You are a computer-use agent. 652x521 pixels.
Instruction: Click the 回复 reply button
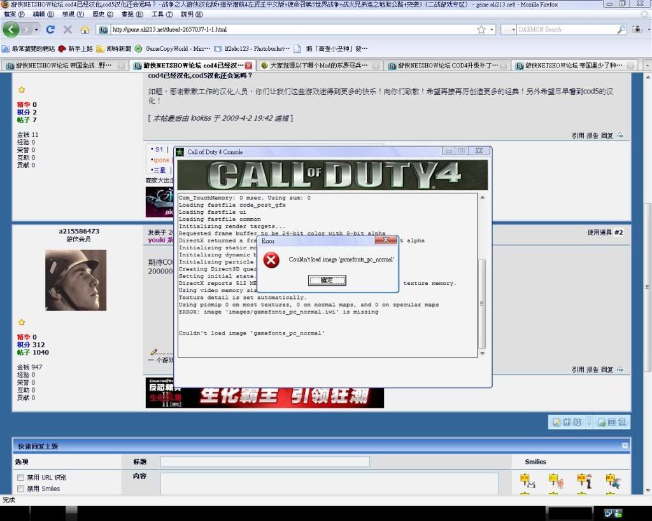[614, 422]
